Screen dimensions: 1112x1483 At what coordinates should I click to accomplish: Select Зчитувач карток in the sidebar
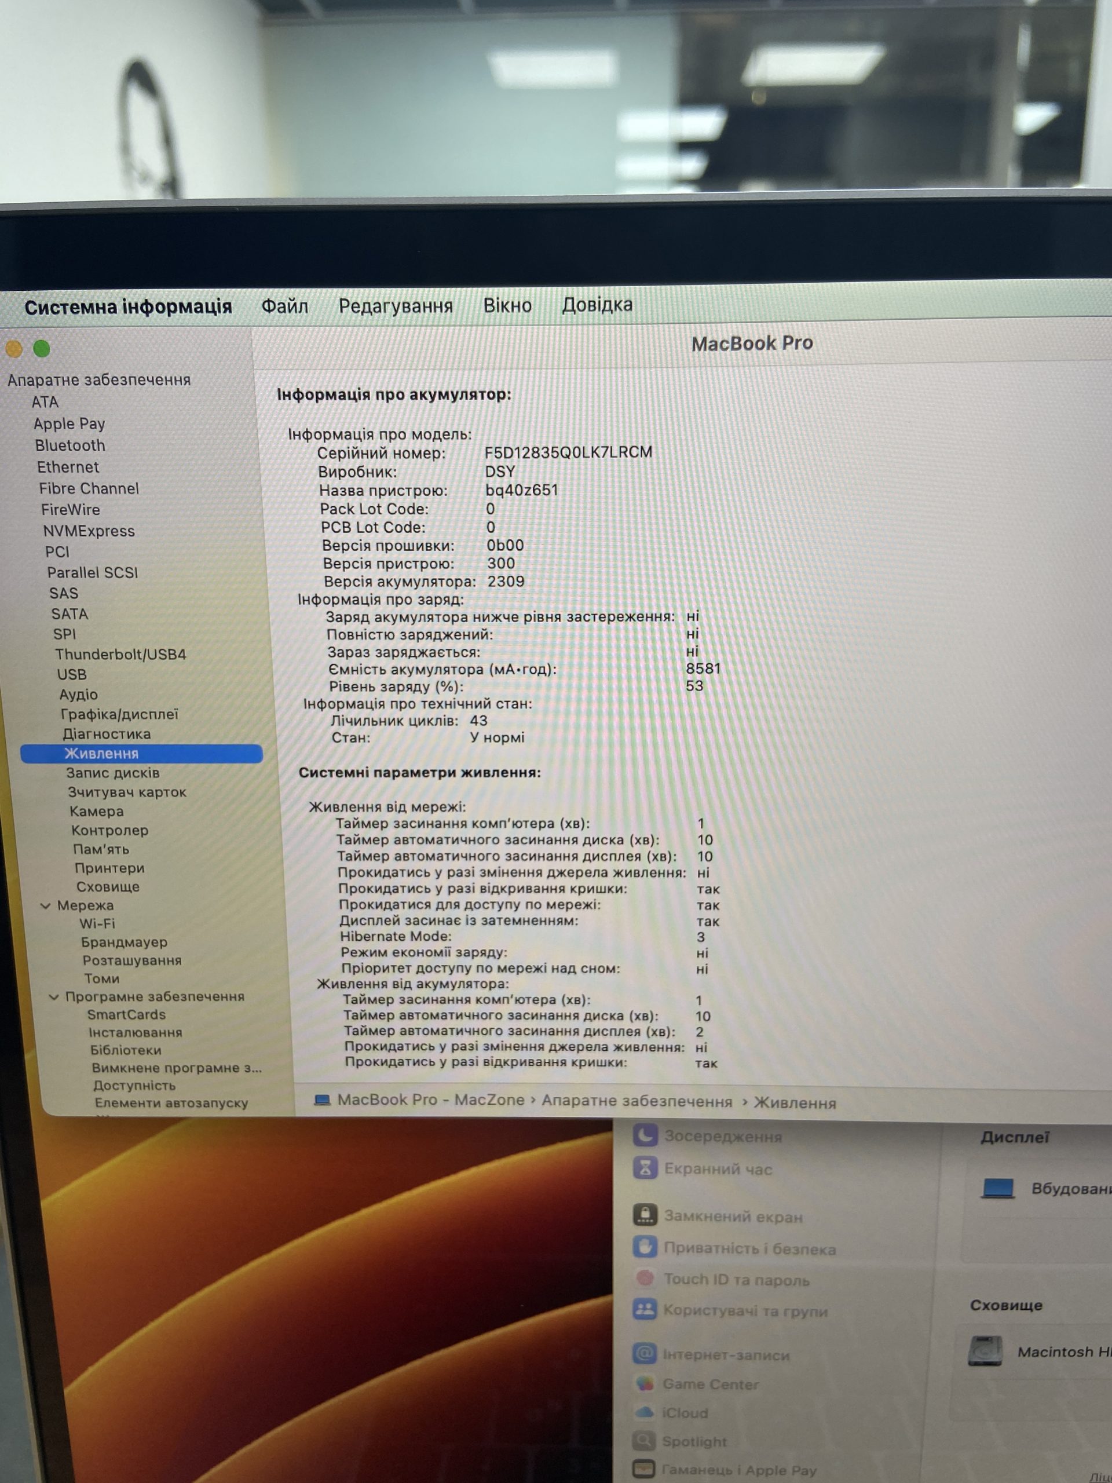[x=127, y=792]
